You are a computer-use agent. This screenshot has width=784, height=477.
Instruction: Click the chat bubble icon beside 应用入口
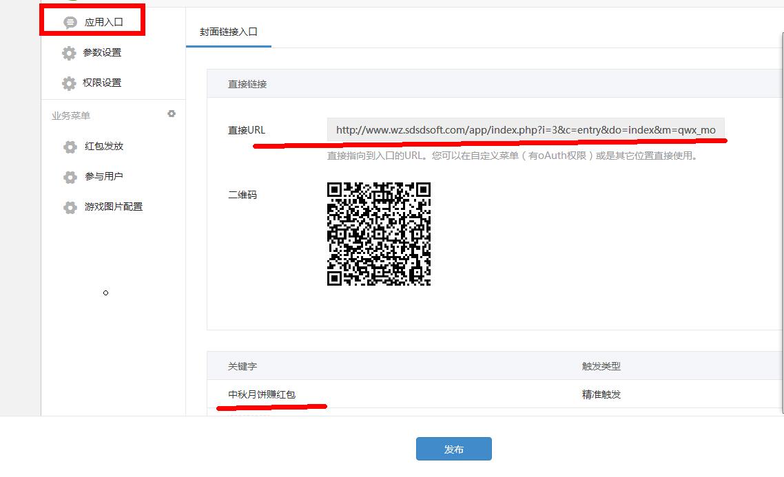(x=70, y=22)
